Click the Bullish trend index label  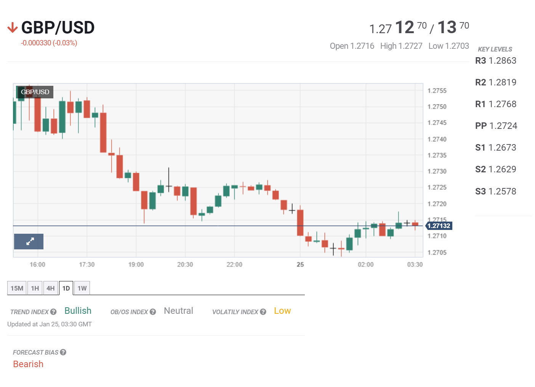(77, 311)
